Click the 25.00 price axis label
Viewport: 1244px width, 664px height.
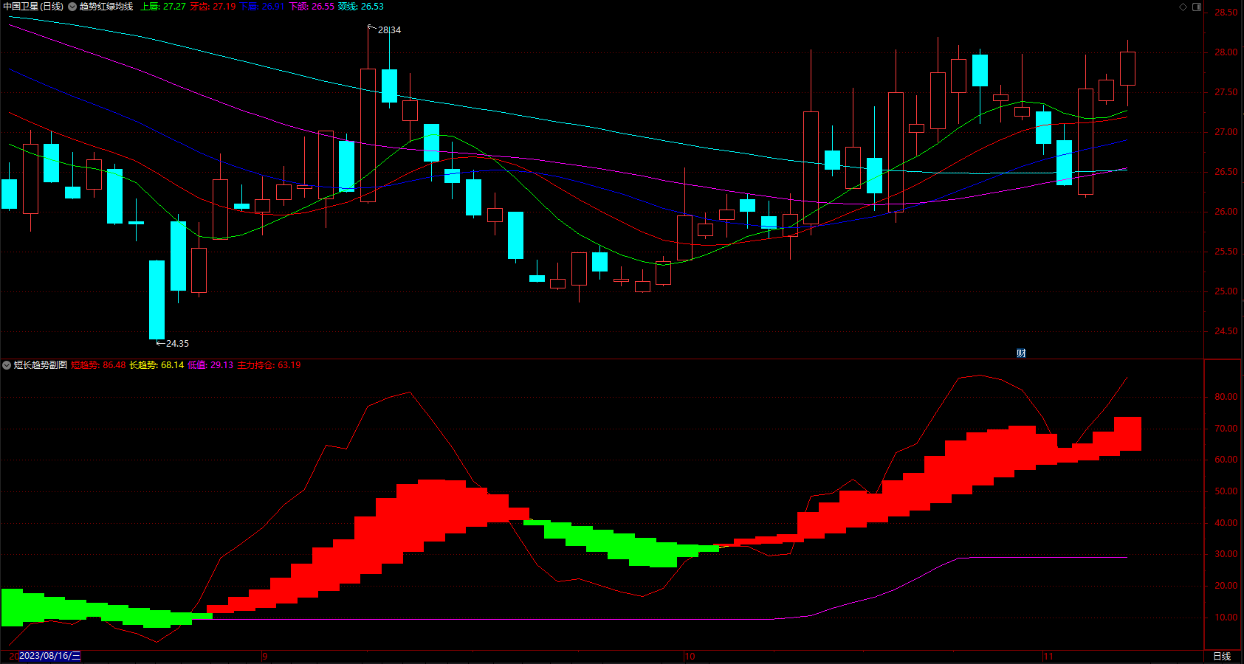1226,291
